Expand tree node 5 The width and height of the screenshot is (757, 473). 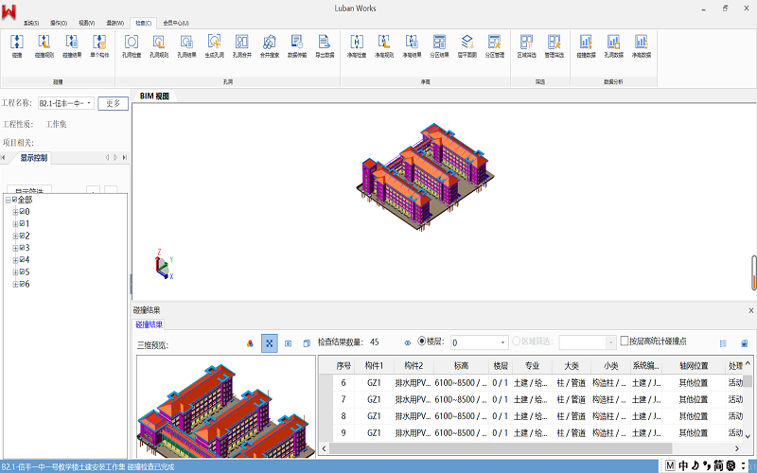15,272
